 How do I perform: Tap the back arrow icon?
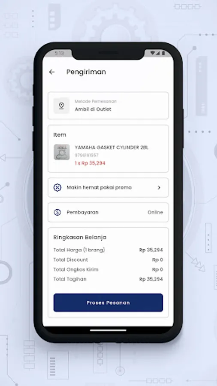(51, 72)
